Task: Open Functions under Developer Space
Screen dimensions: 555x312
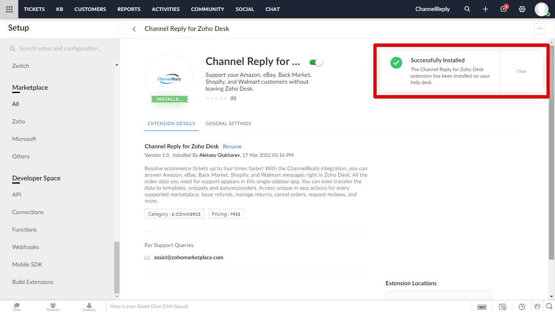Action: [24, 230]
